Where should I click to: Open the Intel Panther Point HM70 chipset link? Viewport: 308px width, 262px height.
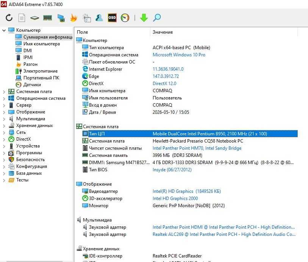[197, 148]
